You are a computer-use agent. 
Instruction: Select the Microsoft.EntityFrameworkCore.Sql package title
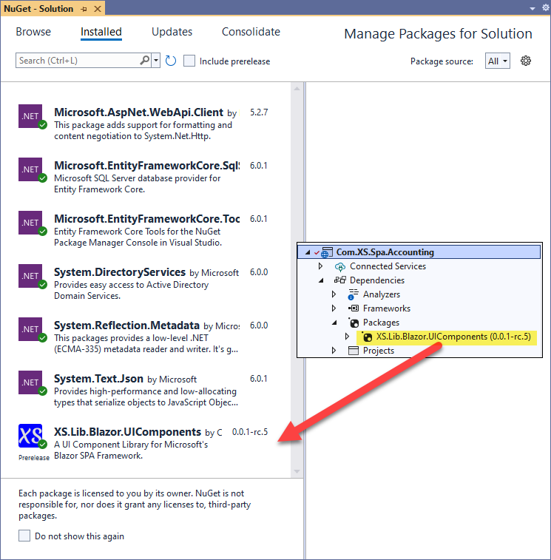[147, 166]
